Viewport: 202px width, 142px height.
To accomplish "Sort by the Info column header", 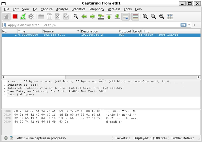I will 172,31.
